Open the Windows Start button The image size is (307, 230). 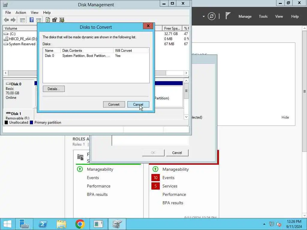pyautogui.click(x=7, y=224)
